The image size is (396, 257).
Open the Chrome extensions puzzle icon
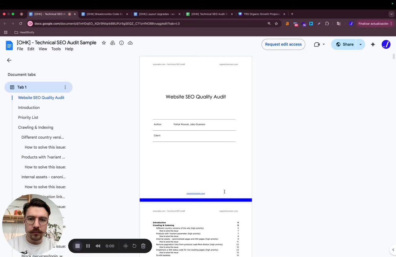coord(327,24)
